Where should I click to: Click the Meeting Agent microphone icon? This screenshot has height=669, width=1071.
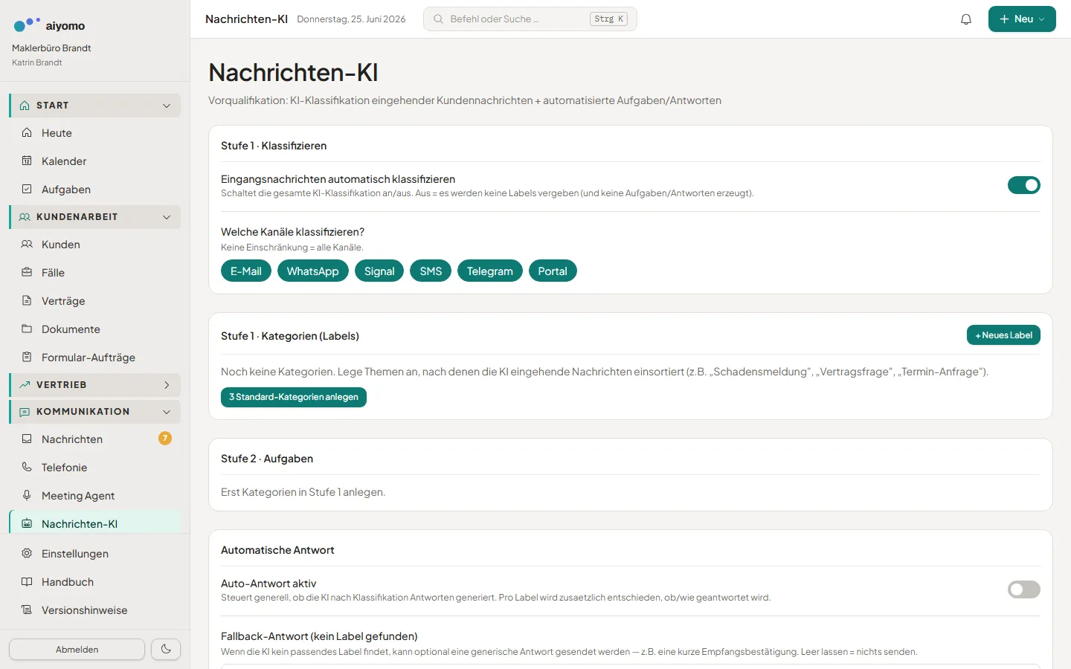click(x=27, y=495)
